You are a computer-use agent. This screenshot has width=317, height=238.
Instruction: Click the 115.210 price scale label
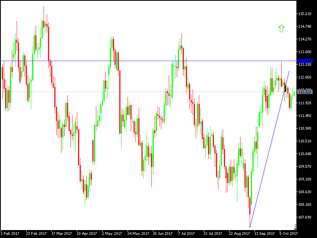point(305,14)
